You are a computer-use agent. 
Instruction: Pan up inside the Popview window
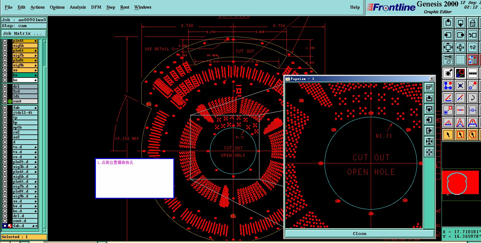point(429,98)
